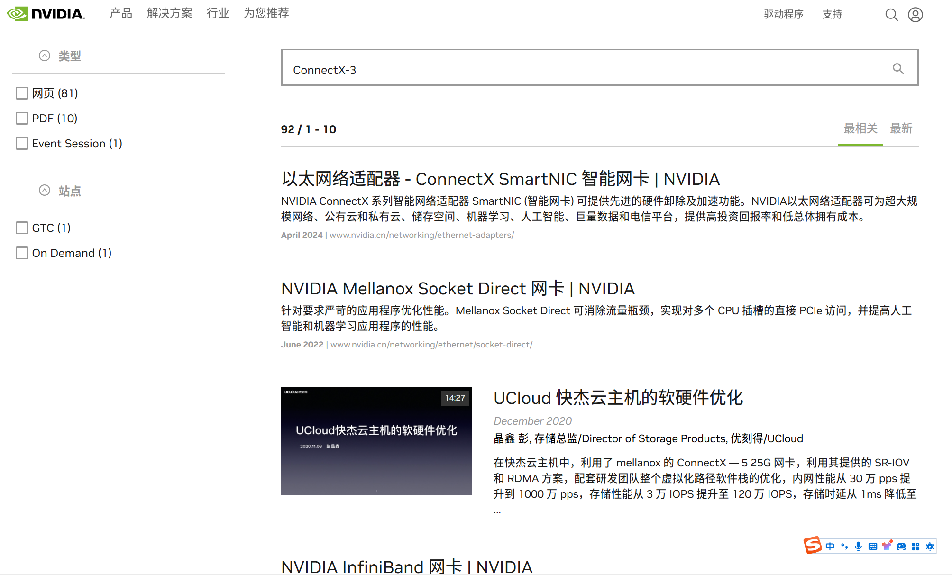Viewport: 952px width, 575px height.
Task: Click the NVIDIA logo
Action: coord(46,14)
